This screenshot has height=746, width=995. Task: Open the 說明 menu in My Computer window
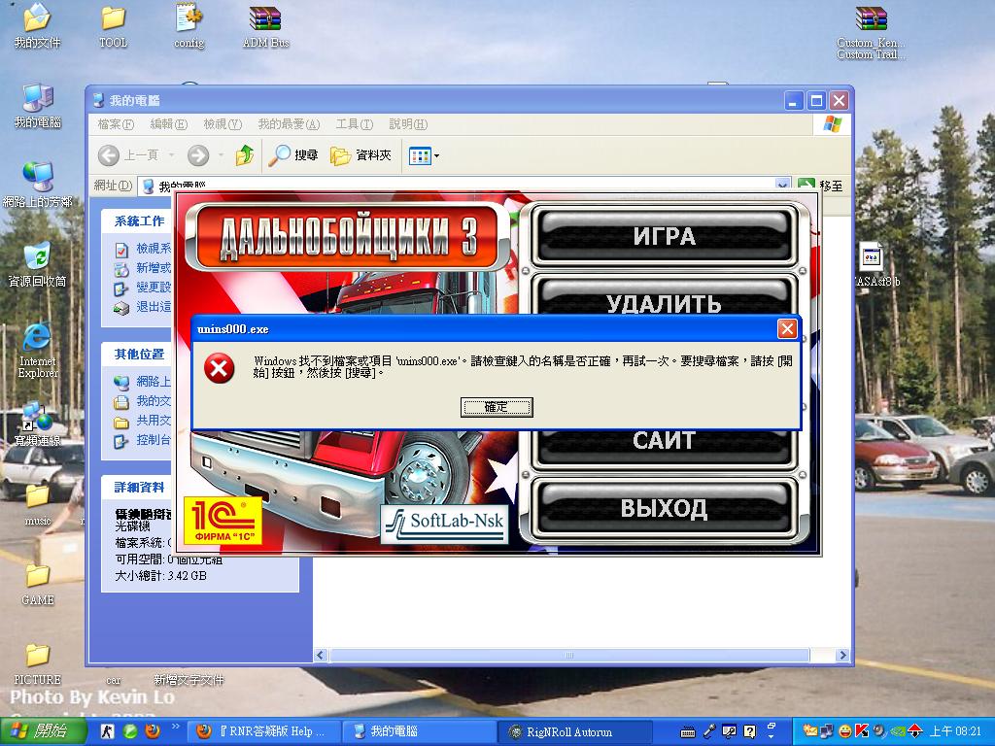click(408, 124)
